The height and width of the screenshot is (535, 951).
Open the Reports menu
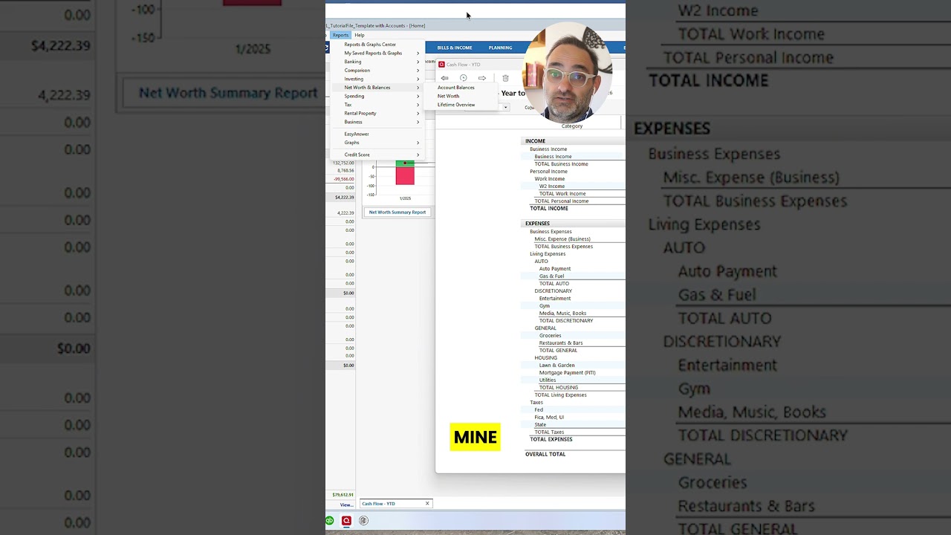(x=340, y=35)
